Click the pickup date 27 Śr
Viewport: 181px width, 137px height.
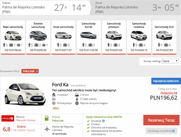61,8
